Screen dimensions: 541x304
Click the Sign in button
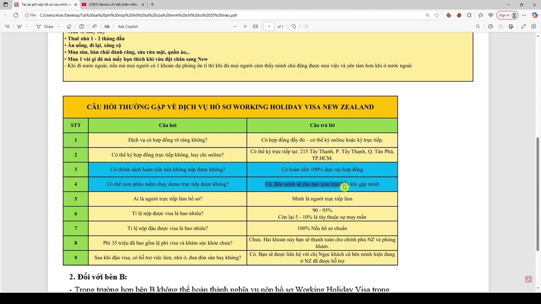508,15
